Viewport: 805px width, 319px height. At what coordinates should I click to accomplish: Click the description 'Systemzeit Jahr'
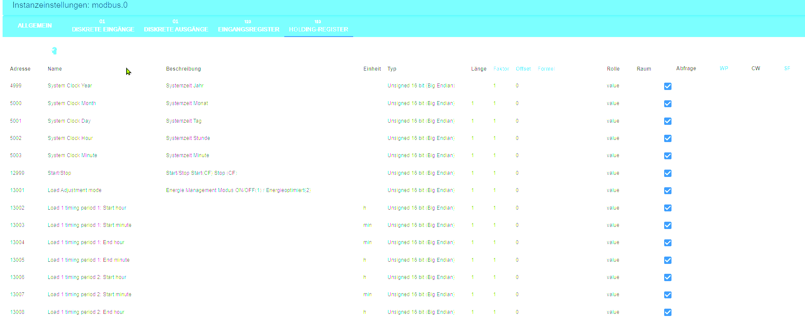click(x=185, y=86)
